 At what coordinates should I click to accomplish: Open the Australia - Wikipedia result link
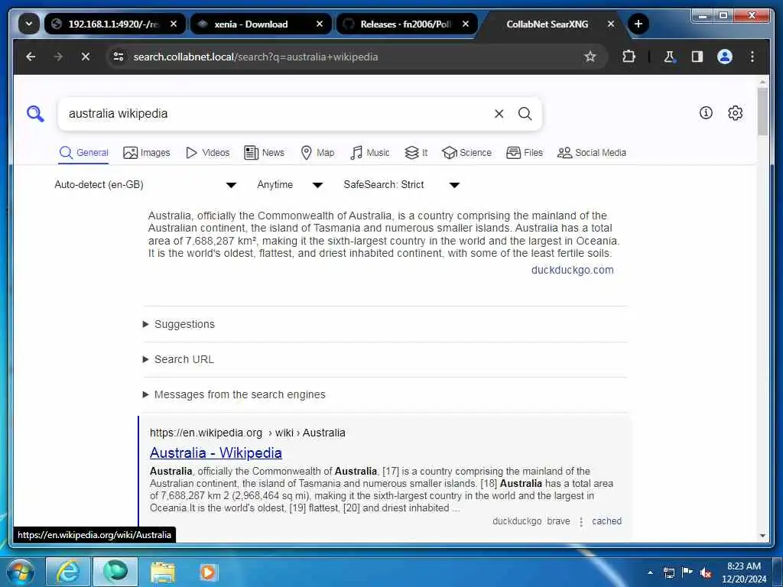[216, 452]
